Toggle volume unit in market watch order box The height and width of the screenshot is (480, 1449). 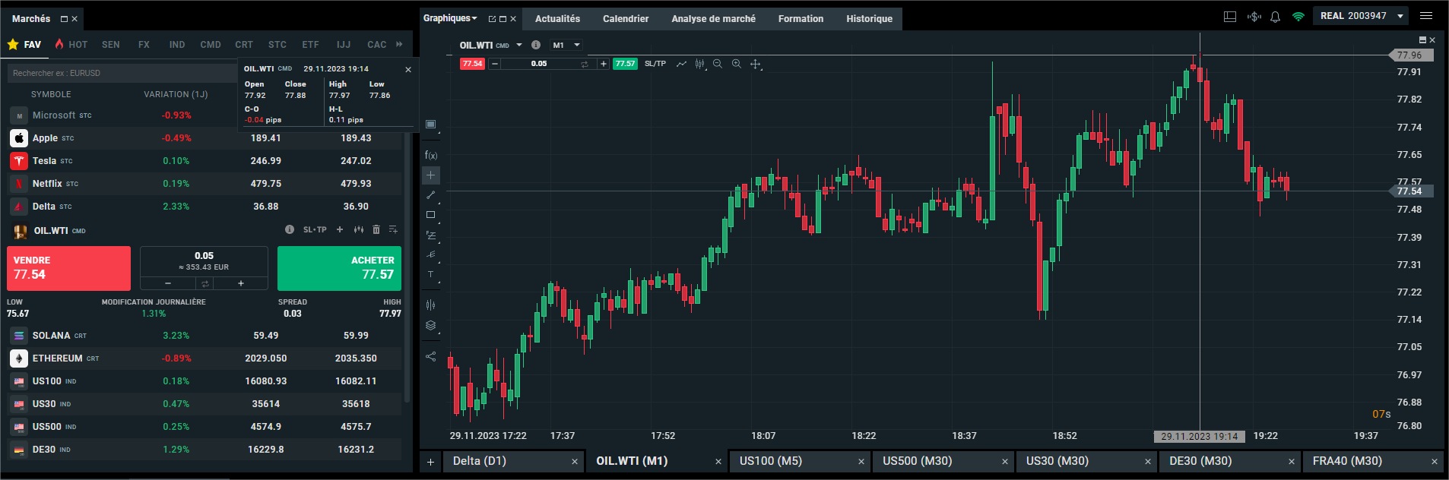coord(205,283)
